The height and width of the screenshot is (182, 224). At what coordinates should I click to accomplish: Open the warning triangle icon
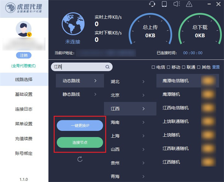click(x=189, y=4)
